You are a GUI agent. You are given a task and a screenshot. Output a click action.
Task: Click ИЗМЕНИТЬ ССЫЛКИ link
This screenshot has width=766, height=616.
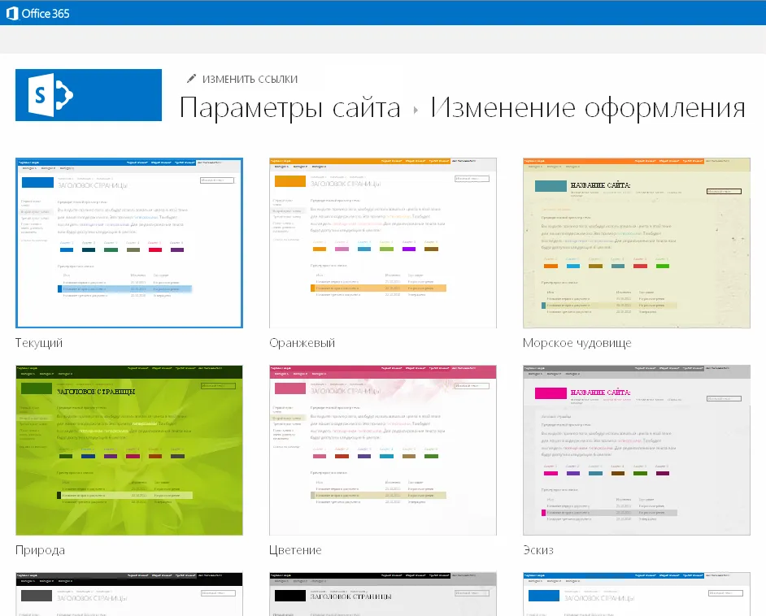tap(250, 79)
